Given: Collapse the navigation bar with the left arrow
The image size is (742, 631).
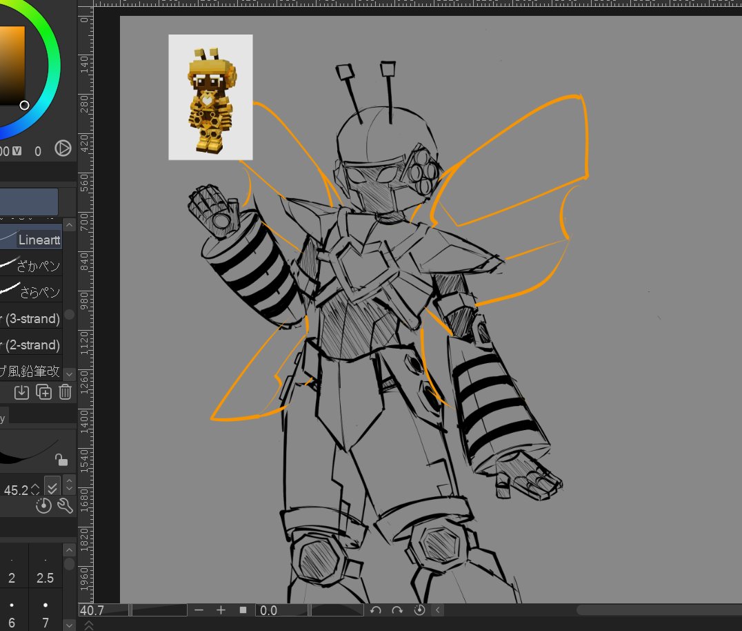Looking at the screenshot, I should pos(437,610).
